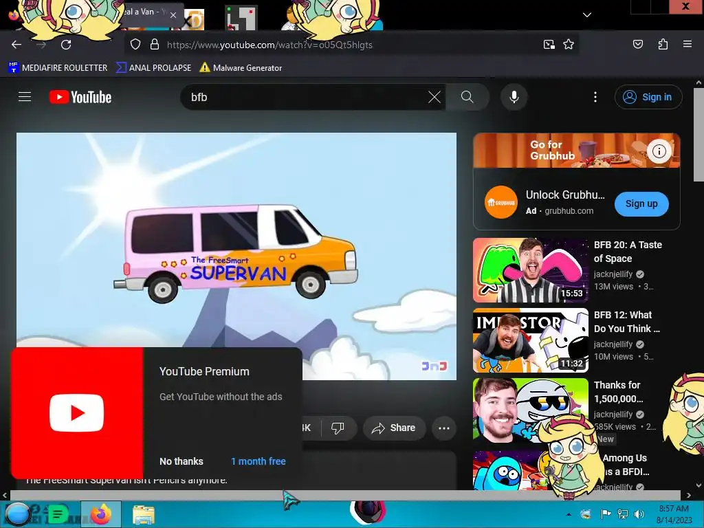Open the Malware Generator bookmark
Image resolution: width=704 pixels, height=528 pixels.
pyautogui.click(x=241, y=68)
